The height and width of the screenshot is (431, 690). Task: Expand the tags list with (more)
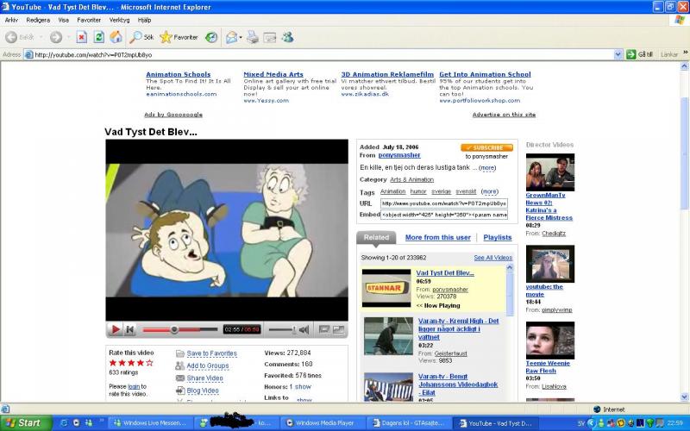(490, 191)
